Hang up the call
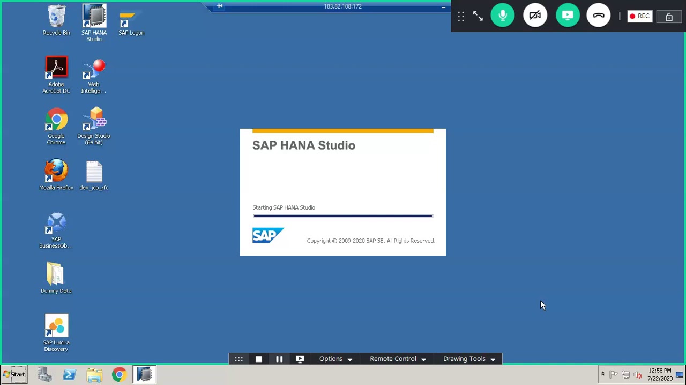The height and width of the screenshot is (385, 686). (599, 16)
